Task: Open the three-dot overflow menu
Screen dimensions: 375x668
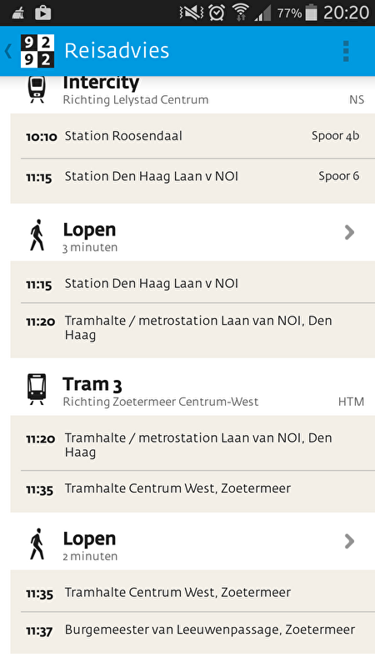Action: (346, 51)
